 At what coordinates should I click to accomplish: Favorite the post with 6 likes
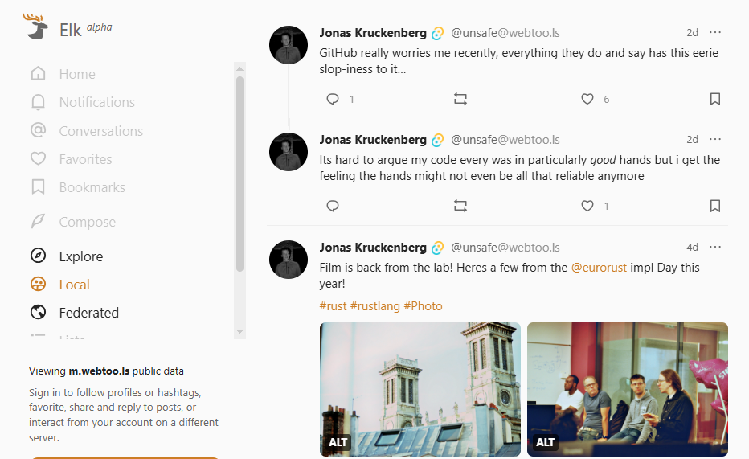point(587,99)
